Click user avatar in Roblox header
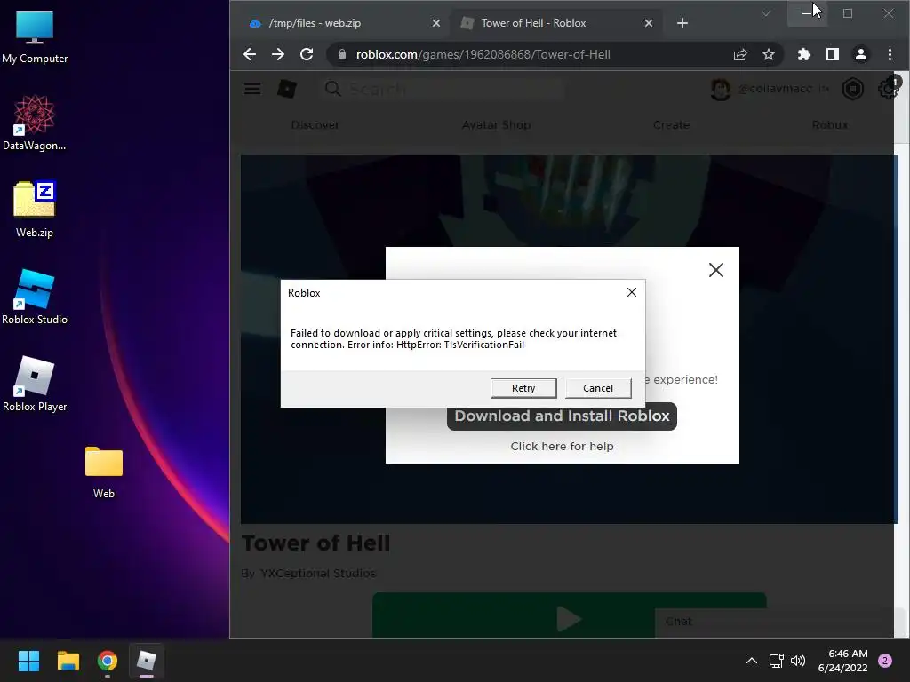 [720, 89]
